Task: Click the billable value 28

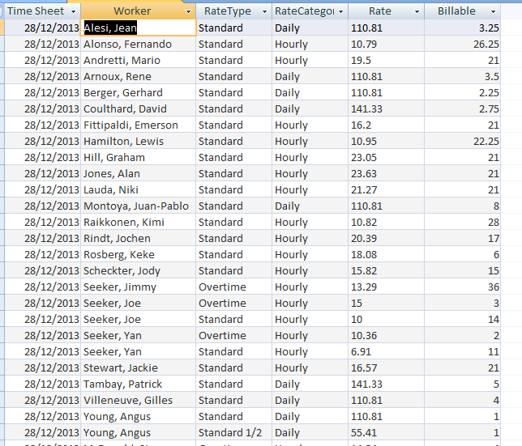Action: pyautogui.click(x=462, y=222)
